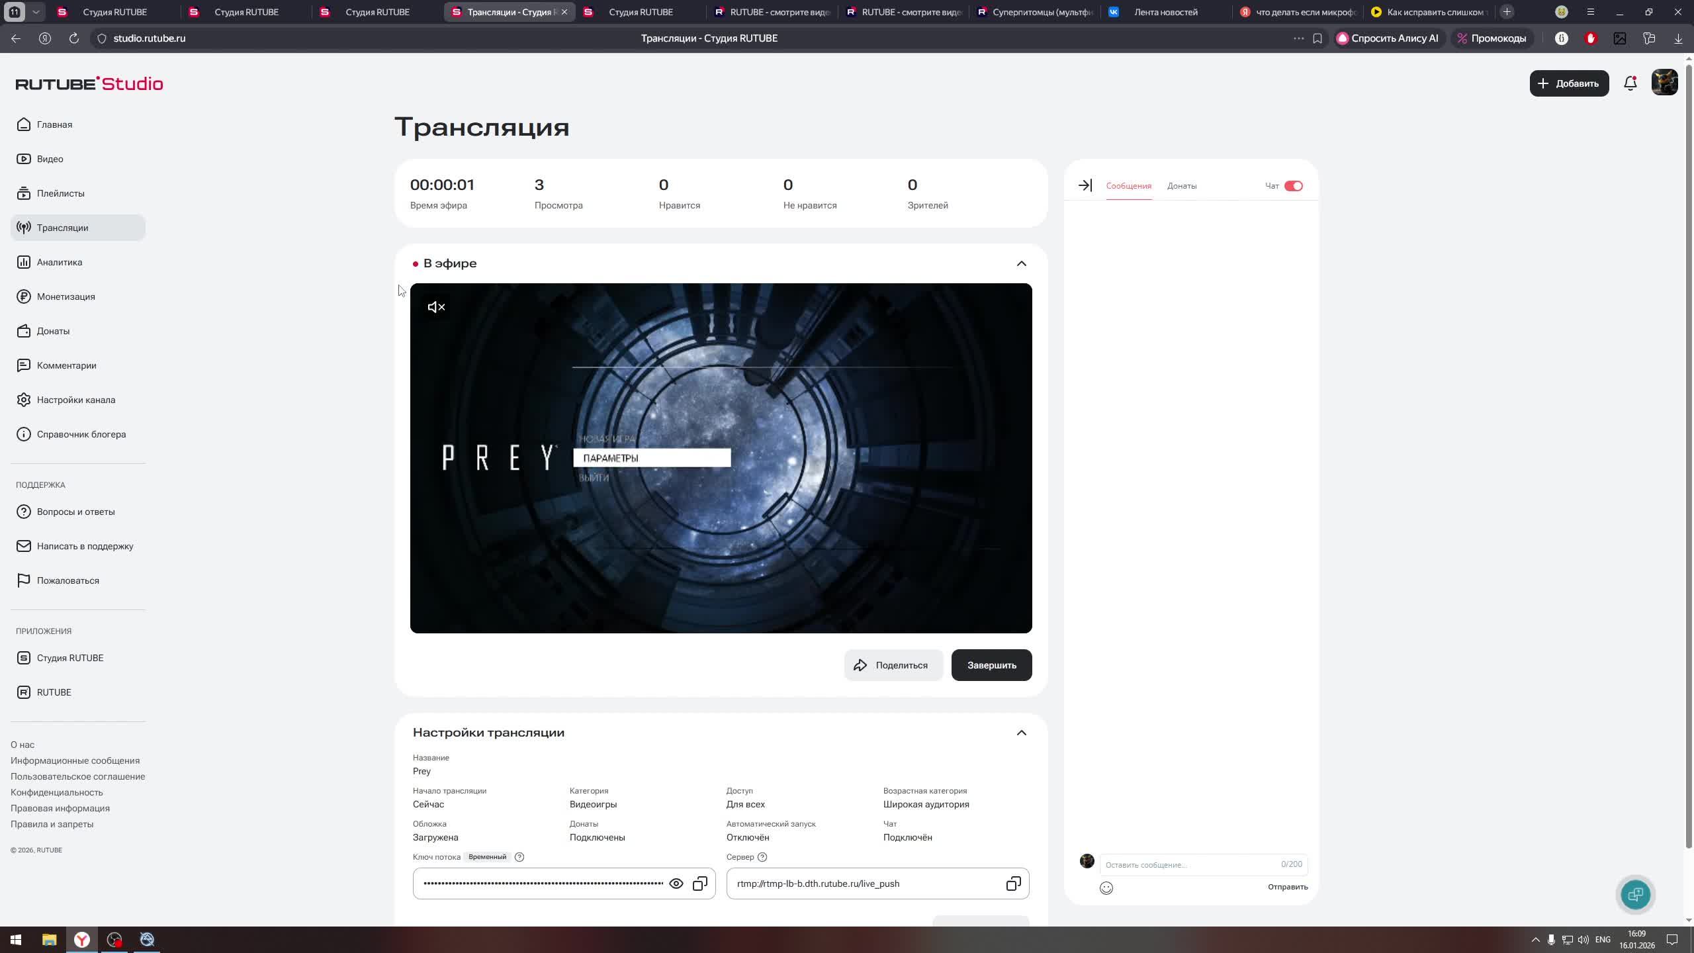
Task: Click the Поделиться button
Action: pos(893,665)
